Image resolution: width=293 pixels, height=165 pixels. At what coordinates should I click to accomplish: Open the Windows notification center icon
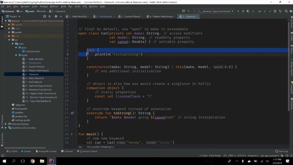click(x=288, y=161)
